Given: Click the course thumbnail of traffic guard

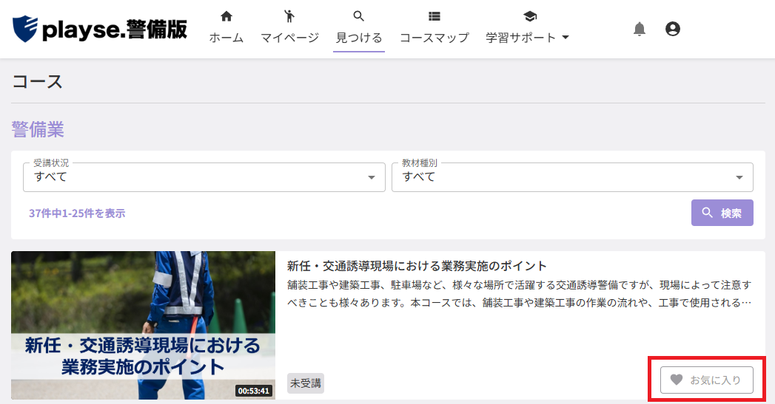Looking at the screenshot, I should [x=144, y=325].
